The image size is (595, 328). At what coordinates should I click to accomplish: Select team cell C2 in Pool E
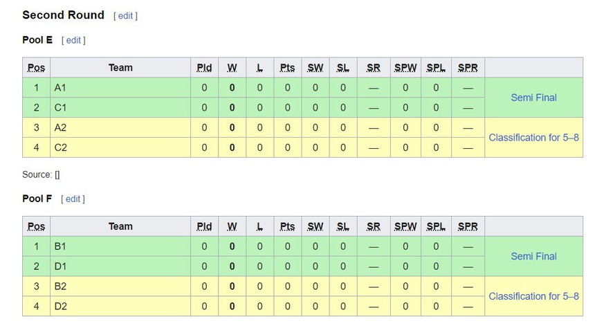coord(60,147)
